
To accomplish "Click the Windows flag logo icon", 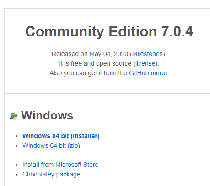I will (14, 116).
